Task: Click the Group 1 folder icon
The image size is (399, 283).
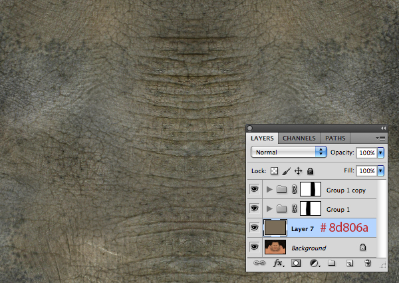Action: click(x=281, y=208)
